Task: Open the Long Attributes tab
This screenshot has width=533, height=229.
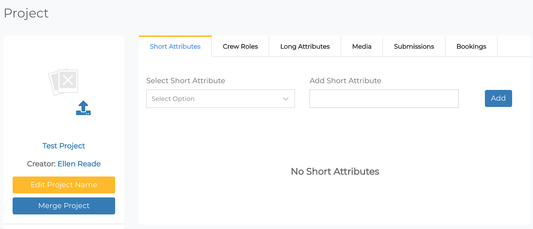Action: pos(305,47)
